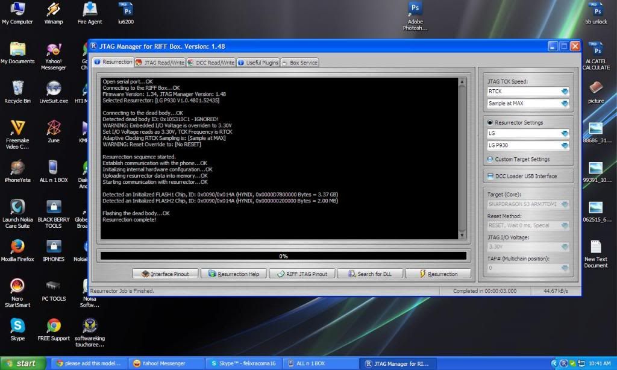The image size is (617, 370).
Task: Launch Skype from the desktop
Action: coord(17,330)
